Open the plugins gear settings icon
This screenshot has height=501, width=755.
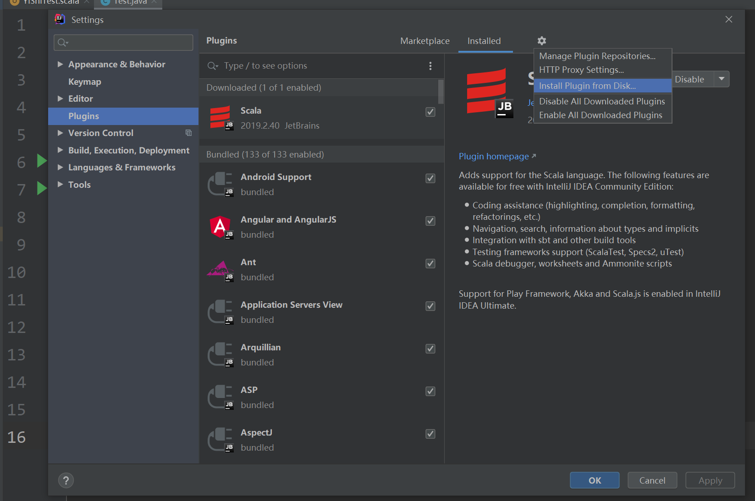click(542, 41)
